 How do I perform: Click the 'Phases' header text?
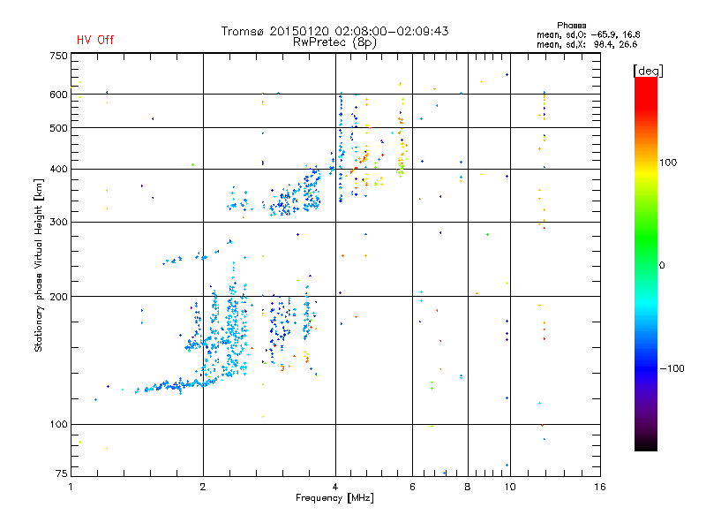(571, 26)
